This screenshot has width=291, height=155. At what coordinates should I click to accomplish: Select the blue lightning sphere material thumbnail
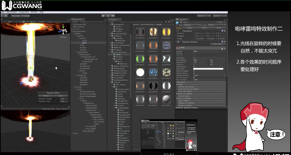153,72
